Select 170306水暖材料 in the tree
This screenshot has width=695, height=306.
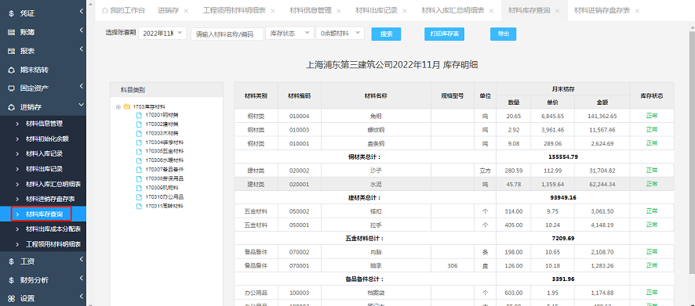click(165, 160)
